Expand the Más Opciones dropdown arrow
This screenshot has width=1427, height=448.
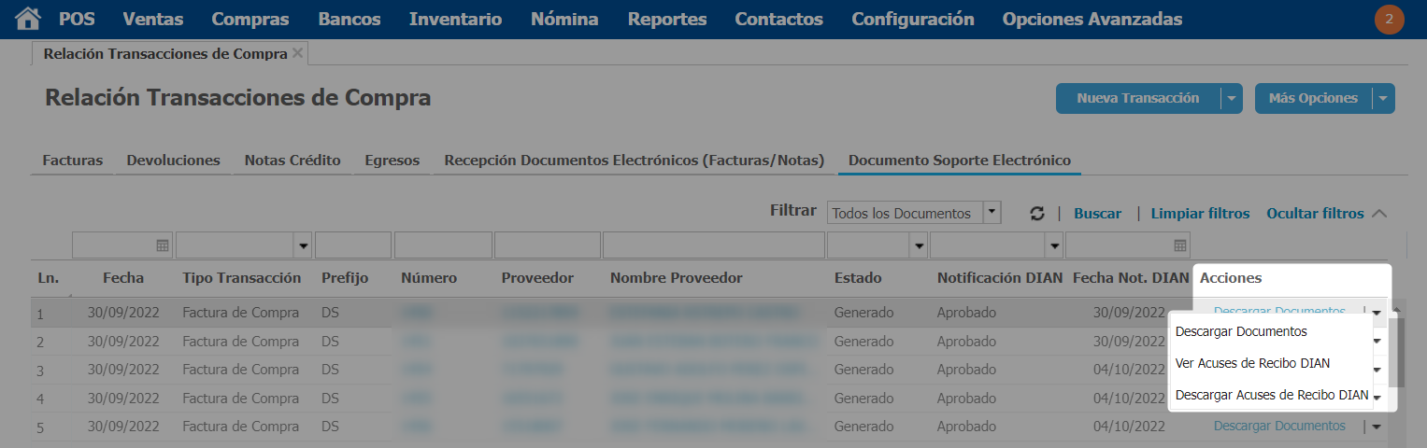pos(1383,99)
